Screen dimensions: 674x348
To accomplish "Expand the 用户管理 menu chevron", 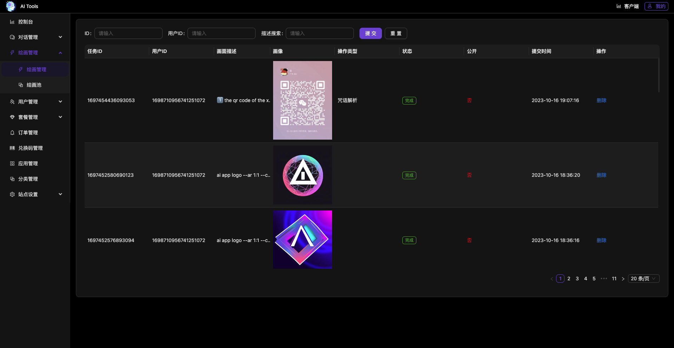I will tap(60, 102).
